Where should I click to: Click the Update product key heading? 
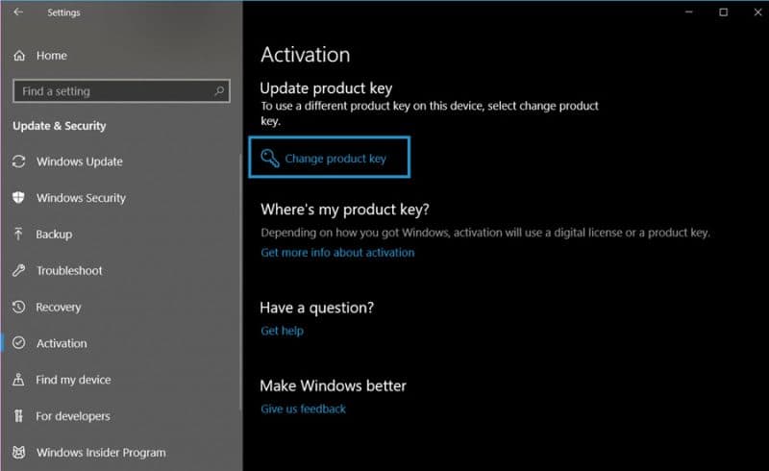pos(326,88)
